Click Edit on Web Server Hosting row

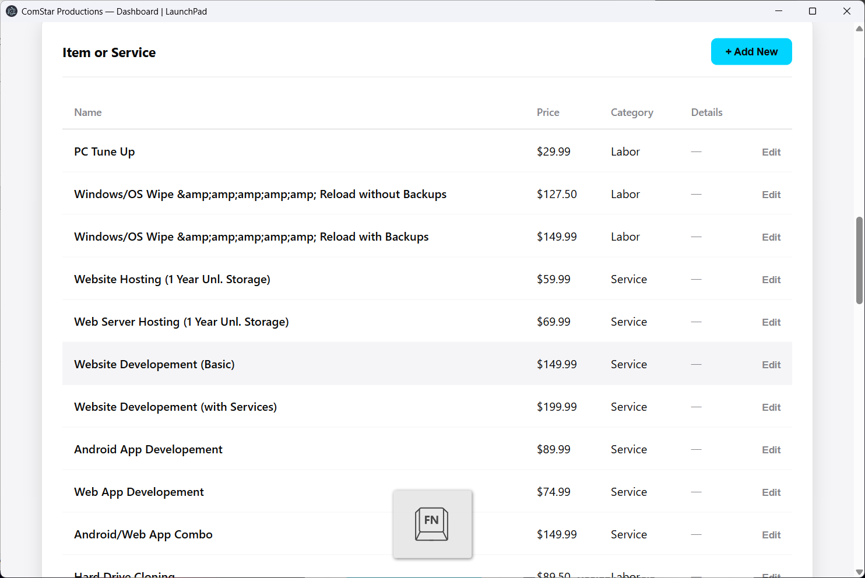click(771, 322)
